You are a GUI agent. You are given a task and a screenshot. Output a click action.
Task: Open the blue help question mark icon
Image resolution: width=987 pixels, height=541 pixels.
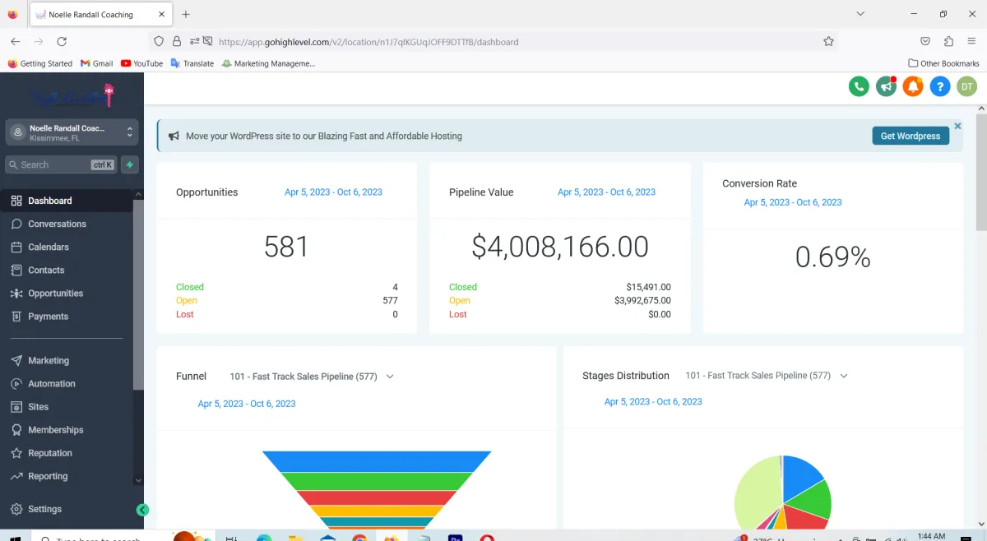pos(940,86)
